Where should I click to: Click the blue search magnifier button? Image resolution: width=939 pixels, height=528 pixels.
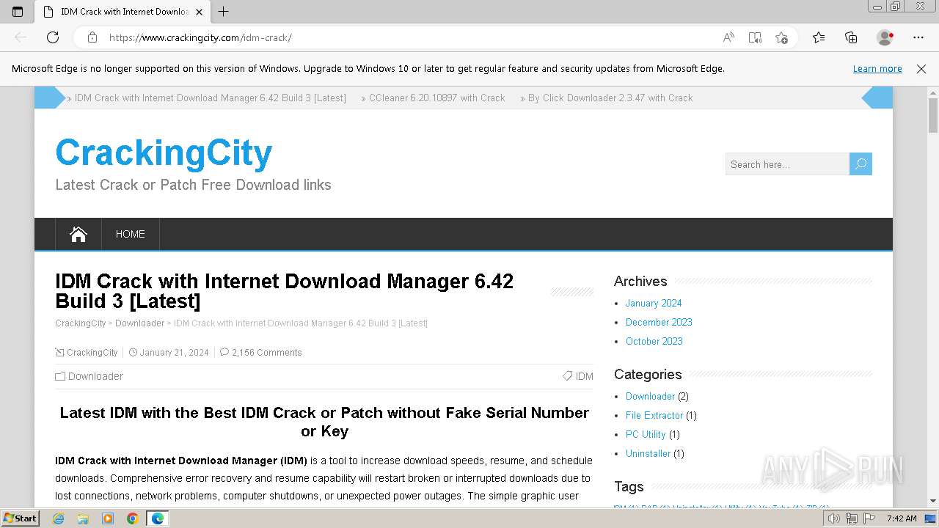pyautogui.click(x=861, y=164)
